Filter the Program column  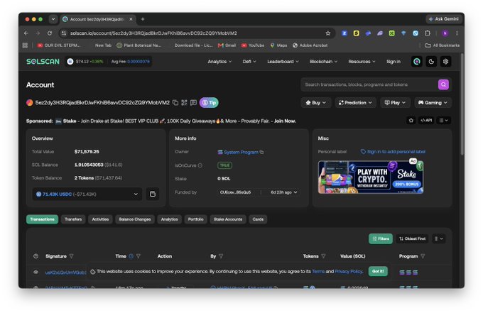pyautogui.click(x=423, y=256)
